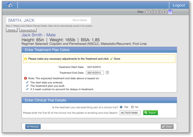Click the green checkmark beside Done in notice
193x137 pixels.
[111, 59]
